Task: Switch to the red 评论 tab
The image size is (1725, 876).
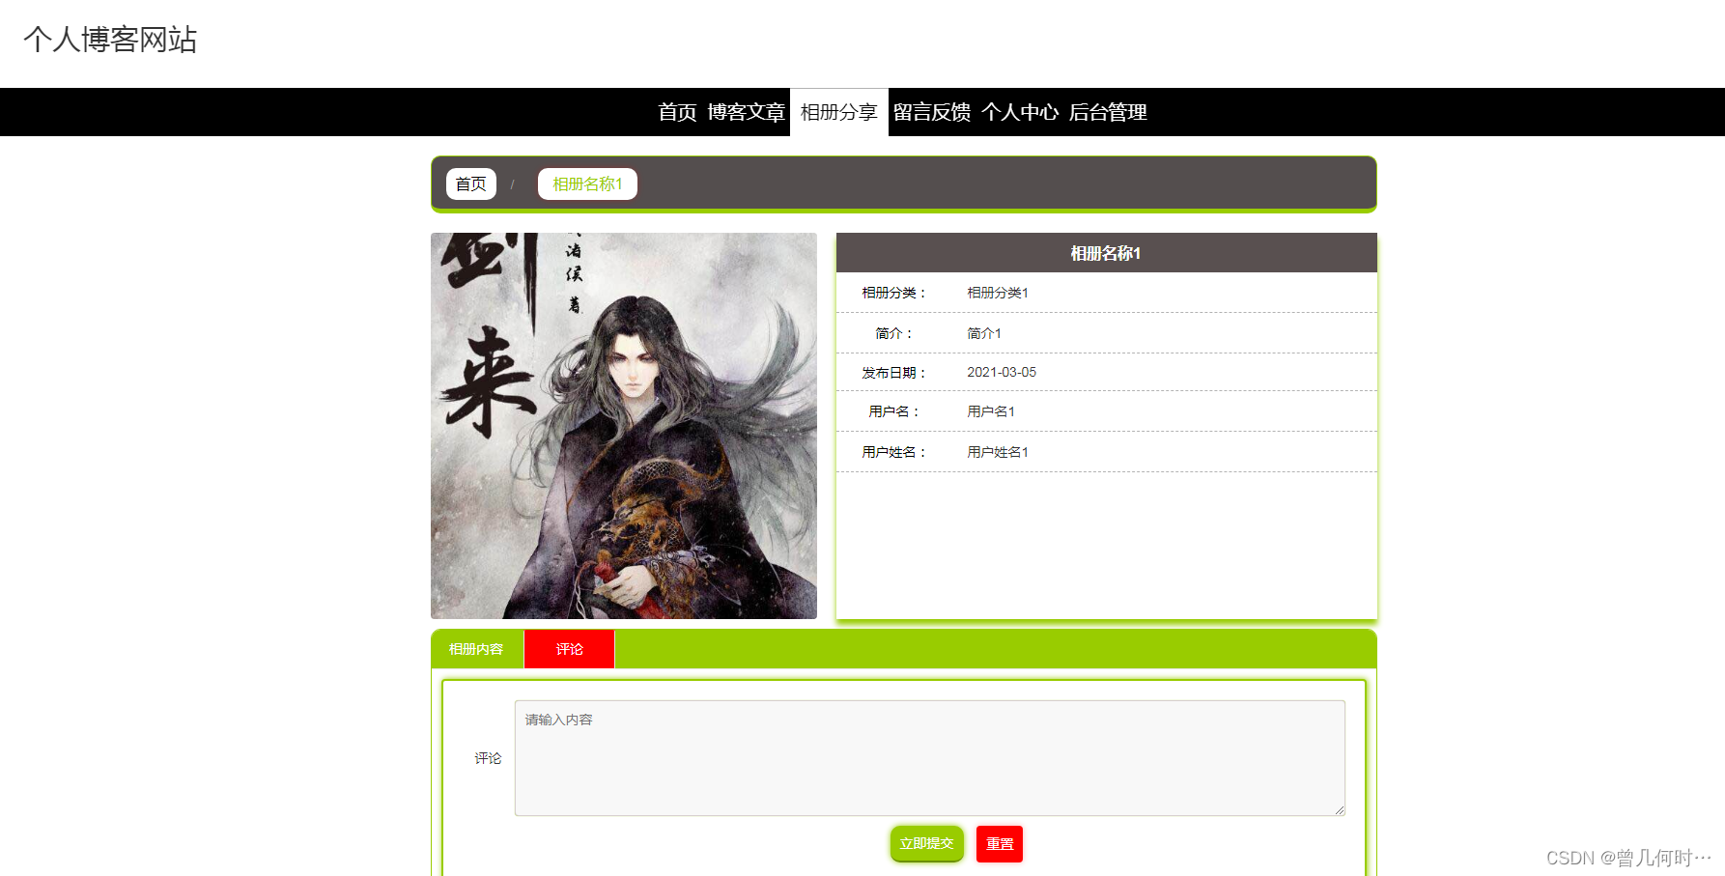Action: [x=569, y=649]
